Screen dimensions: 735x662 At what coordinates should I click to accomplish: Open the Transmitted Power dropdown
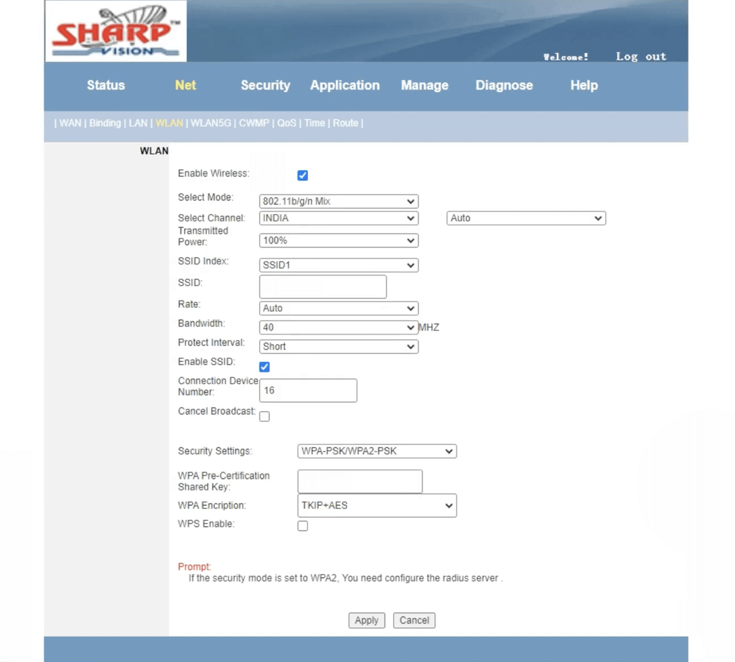pyautogui.click(x=338, y=241)
